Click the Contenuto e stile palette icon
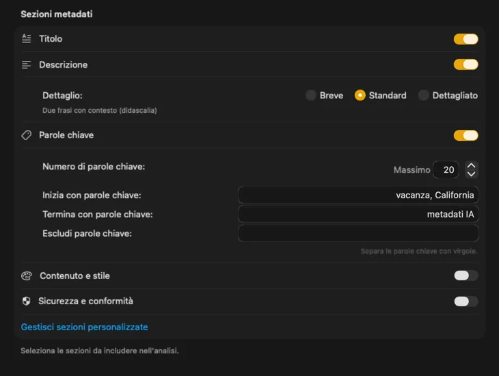Viewport: 499px width, 376px height. (x=27, y=276)
